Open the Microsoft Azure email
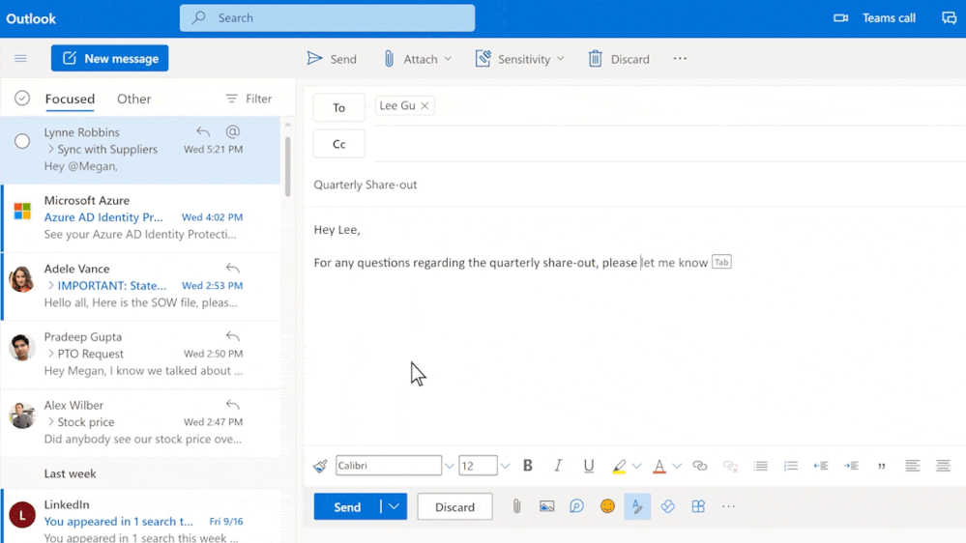This screenshot has width=966, height=543. (142, 217)
